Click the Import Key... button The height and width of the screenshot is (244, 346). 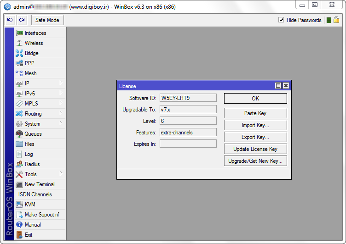(255, 125)
